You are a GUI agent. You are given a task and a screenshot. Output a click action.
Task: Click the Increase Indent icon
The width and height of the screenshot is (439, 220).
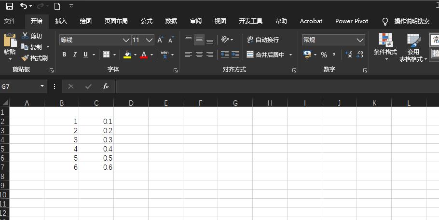pos(235,55)
